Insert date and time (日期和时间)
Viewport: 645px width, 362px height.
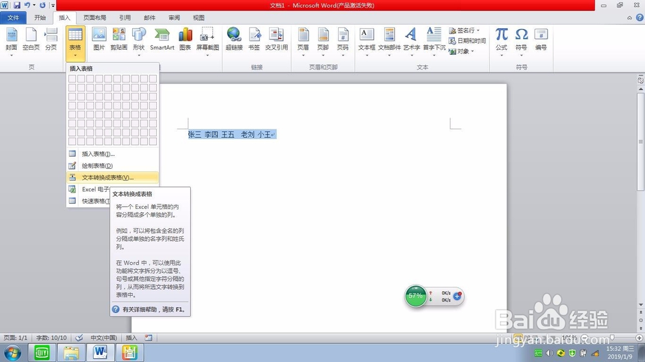tap(467, 41)
